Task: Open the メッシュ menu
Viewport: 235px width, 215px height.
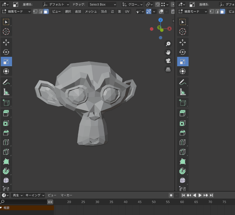Action: tap(91, 11)
